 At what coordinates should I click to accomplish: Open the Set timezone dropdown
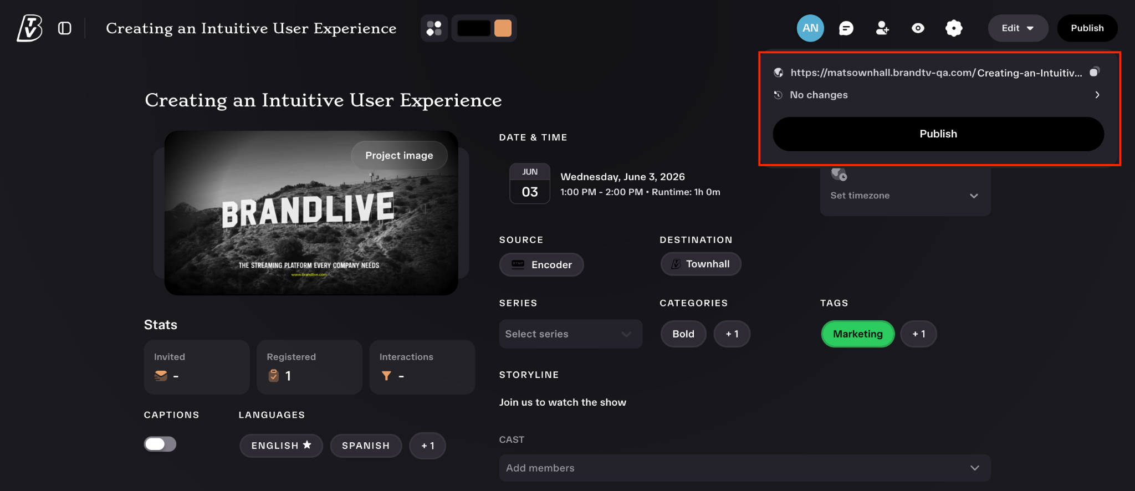905,196
